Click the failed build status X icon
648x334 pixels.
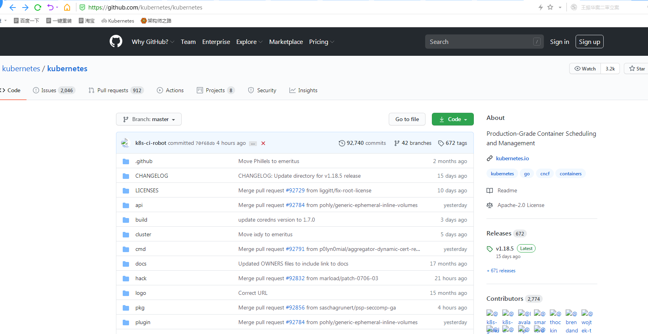pyautogui.click(x=263, y=143)
